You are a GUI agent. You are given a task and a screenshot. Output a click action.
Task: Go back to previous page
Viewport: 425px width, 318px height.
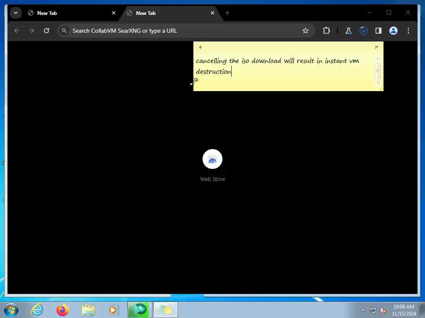tap(17, 31)
